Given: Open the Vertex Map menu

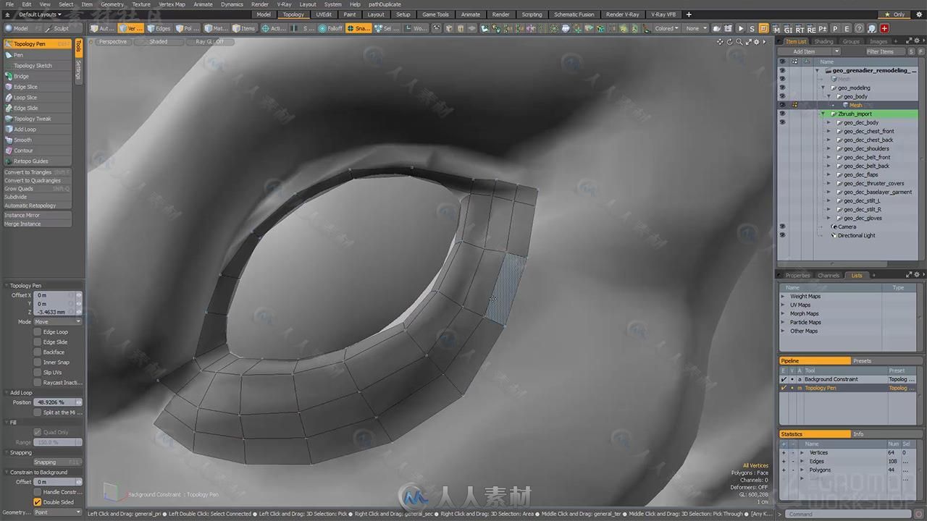Looking at the screenshot, I should 172,4.
